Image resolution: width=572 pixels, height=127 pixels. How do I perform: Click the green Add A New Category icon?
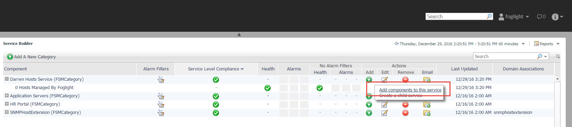point(10,57)
